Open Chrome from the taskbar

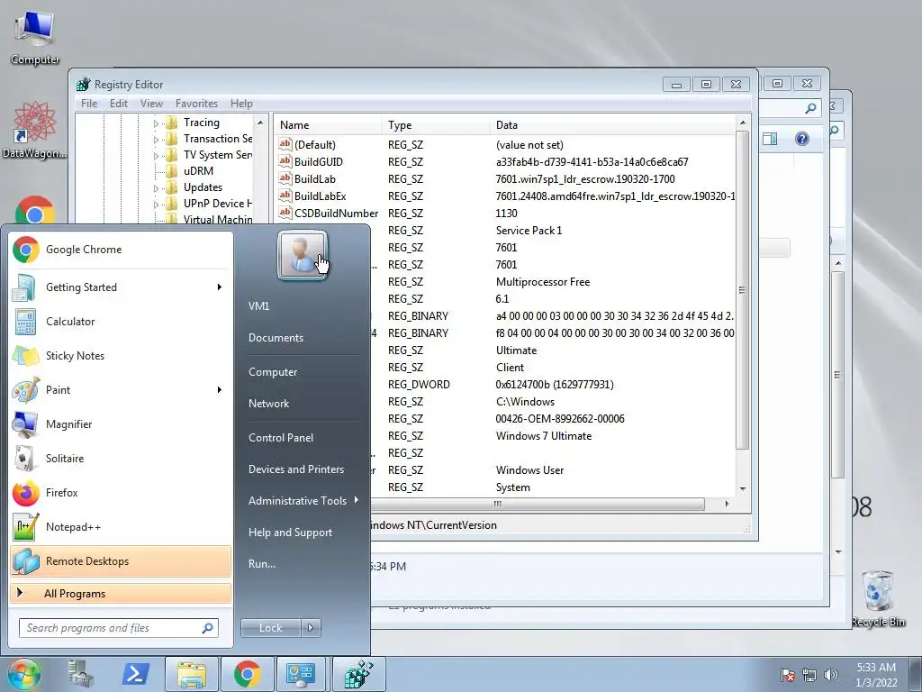[x=247, y=674]
